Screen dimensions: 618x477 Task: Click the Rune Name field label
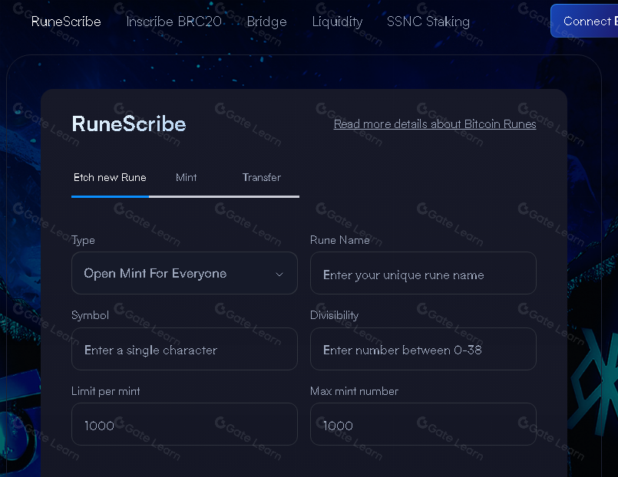point(340,240)
